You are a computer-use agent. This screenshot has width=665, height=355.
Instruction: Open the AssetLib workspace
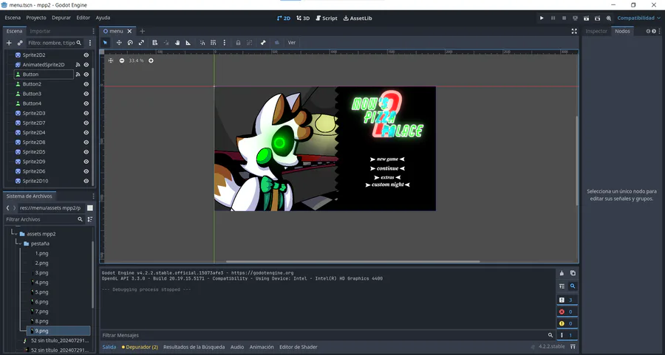pyautogui.click(x=358, y=18)
